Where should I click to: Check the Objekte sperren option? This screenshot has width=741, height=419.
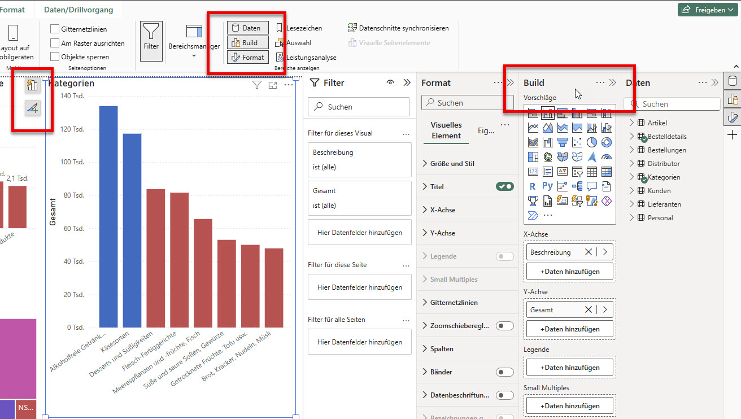(55, 56)
